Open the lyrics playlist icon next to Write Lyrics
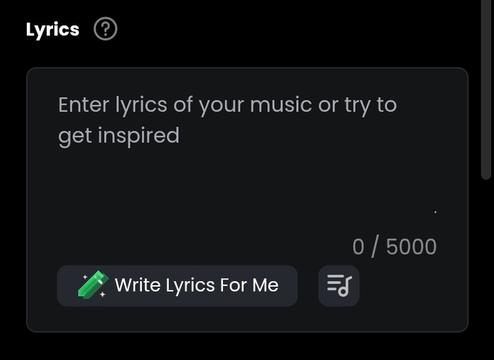Image resolution: width=494 pixels, height=360 pixels. (339, 285)
